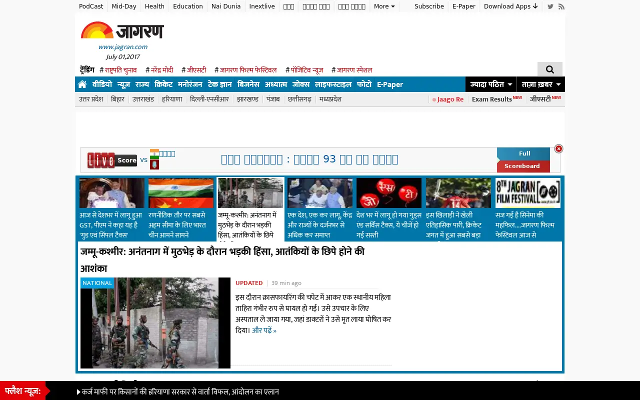Click the Jagran sun logo
The height and width of the screenshot is (400, 640).
pos(122,31)
